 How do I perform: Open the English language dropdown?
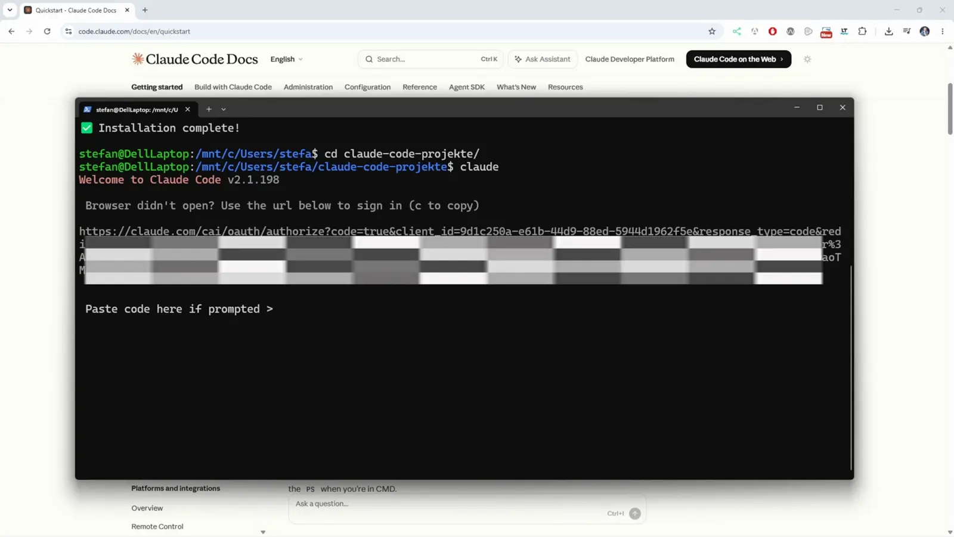click(287, 59)
